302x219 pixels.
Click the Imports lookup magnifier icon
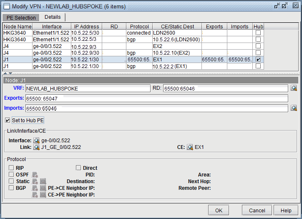click(x=294, y=108)
